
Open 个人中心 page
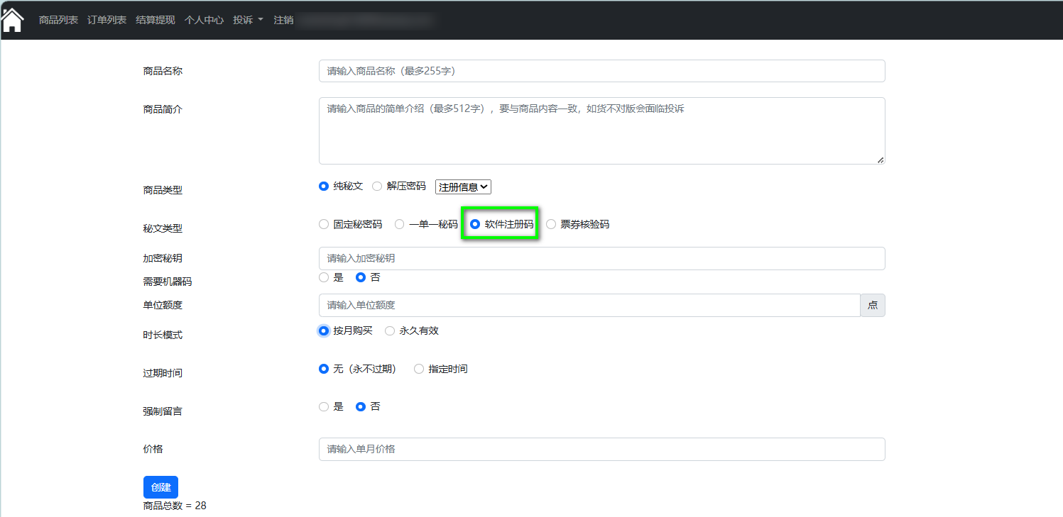point(204,20)
